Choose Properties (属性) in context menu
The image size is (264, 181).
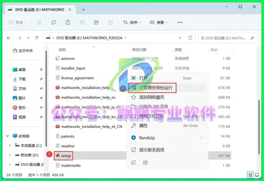pos(168,126)
